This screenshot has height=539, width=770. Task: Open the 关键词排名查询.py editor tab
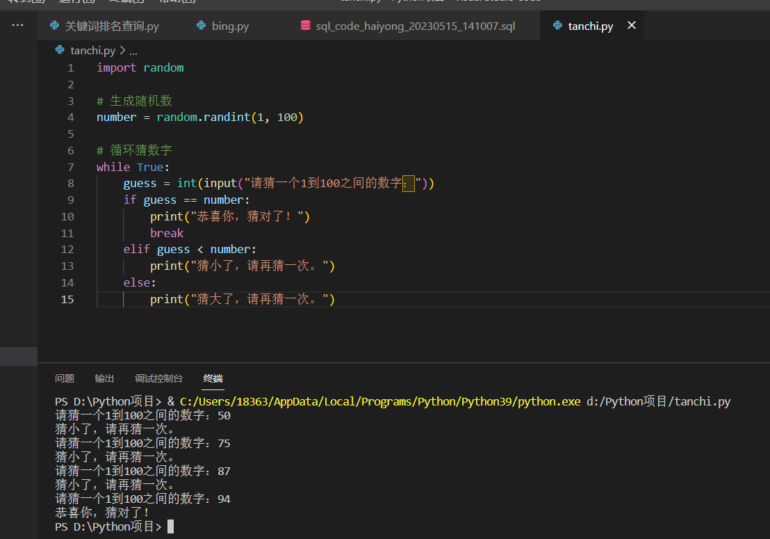[x=111, y=26]
